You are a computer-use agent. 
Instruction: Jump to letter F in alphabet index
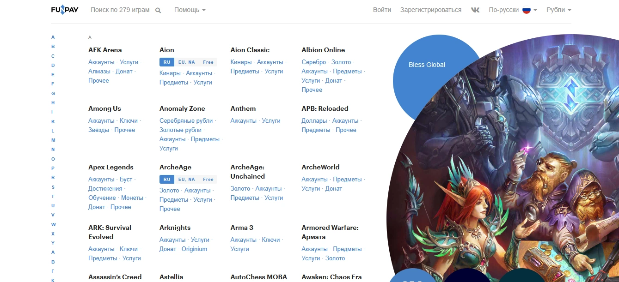(x=53, y=84)
